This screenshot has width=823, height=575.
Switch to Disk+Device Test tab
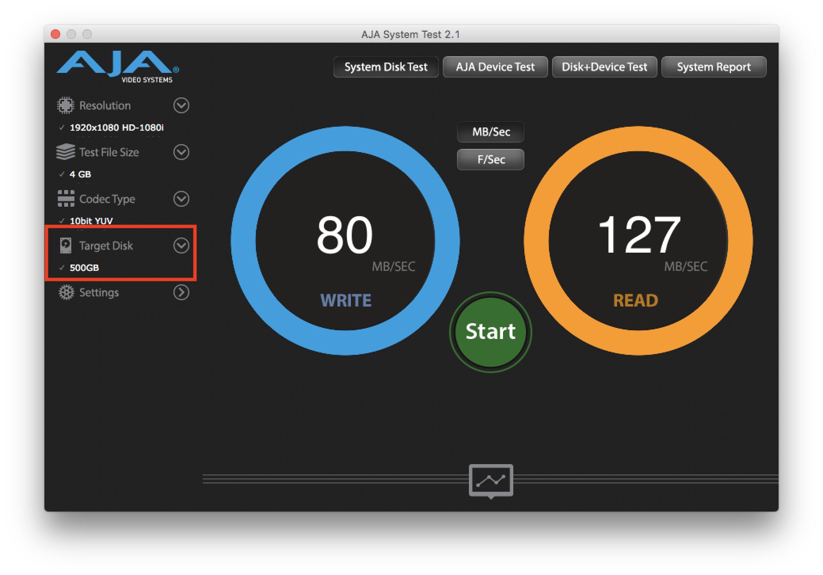point(604,67)
